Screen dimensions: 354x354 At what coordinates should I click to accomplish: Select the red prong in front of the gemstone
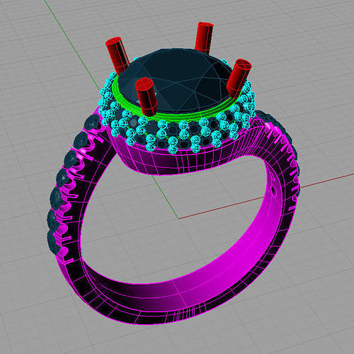tap(147, 97)
